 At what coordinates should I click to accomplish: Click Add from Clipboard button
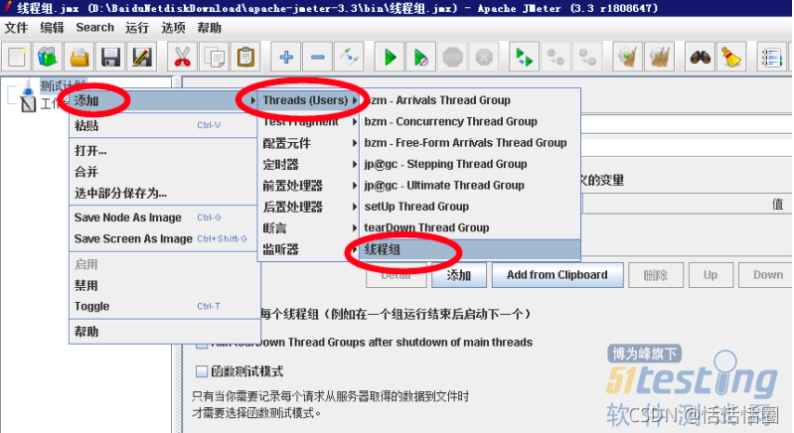(x=557, y=275)
